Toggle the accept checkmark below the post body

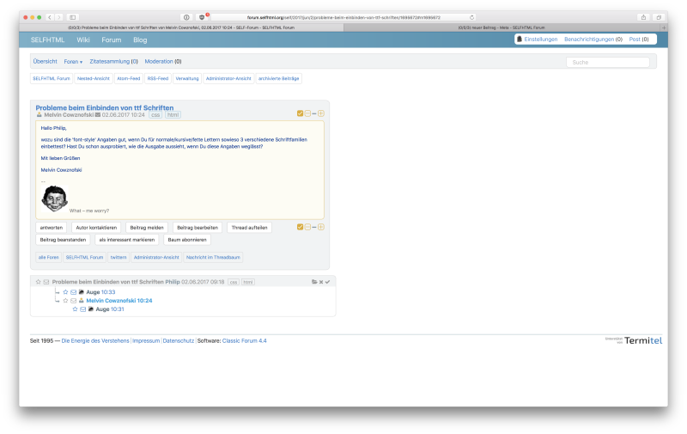300,227
